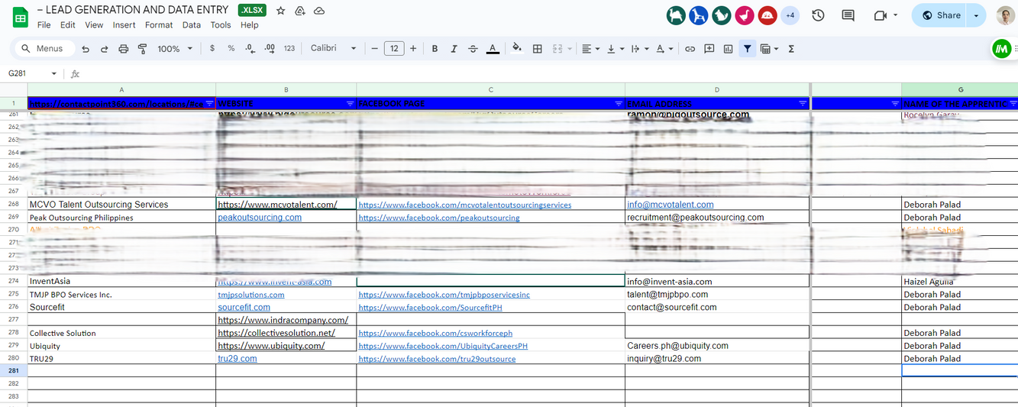Open the View menu
The height and width of the screenshot is (407, 1018).
(94, 25)
